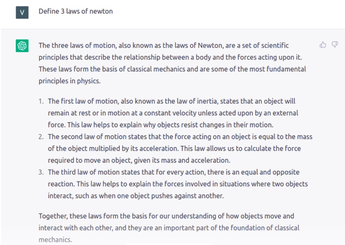345x245 pixels.
Task: Click the second law of motion list item
Action: pos(180,148)
